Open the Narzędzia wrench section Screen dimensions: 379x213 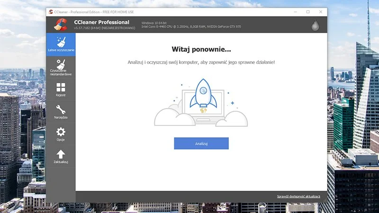point(61,112)
